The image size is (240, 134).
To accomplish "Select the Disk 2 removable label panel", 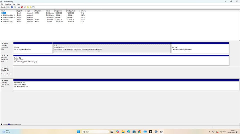I will [x=6, y=72].
